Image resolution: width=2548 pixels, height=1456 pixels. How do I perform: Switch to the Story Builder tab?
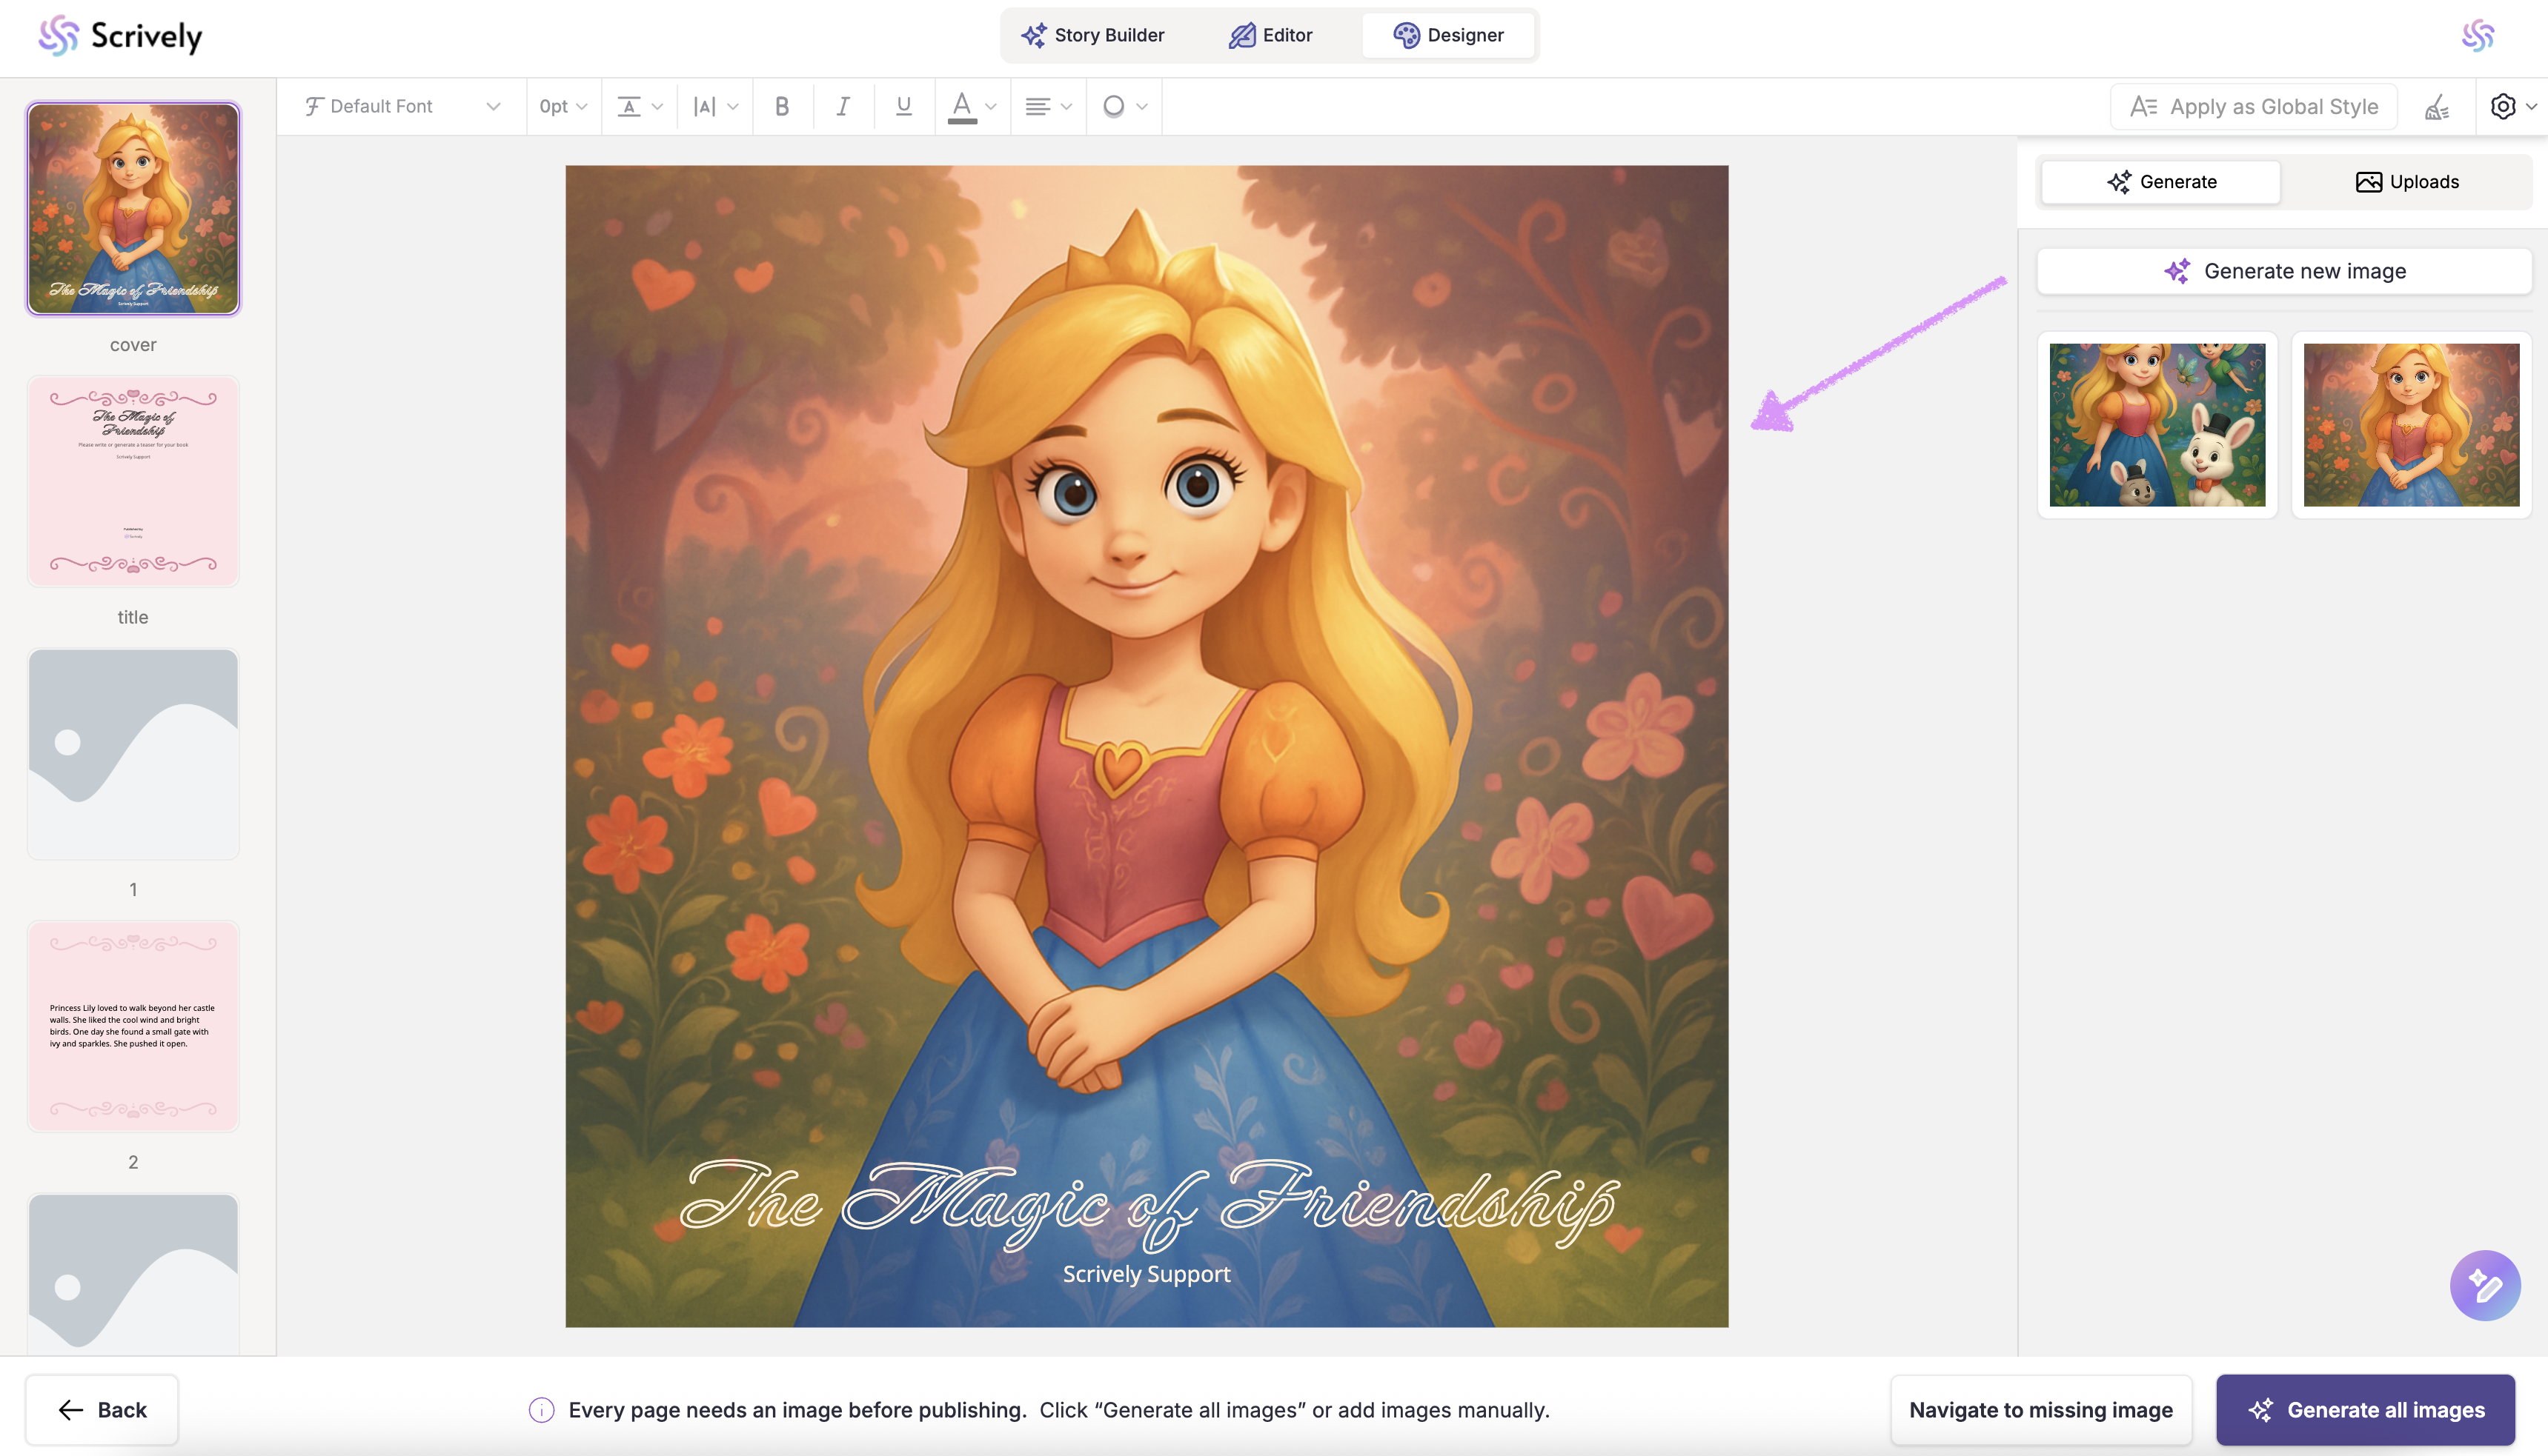point(1092,35)
